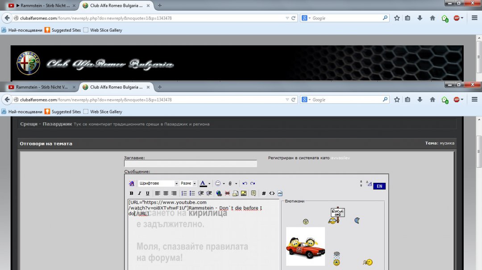This screenshot has width=482, height=270.
Task: Apply the text color swatch (underlined A)
Action: [x=203, y=183]
